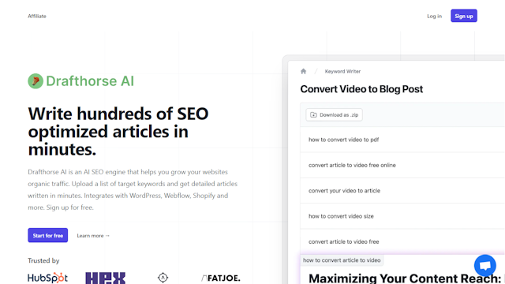This screenshot has width=505, height=284.
Task: Open the live chat bubble widget
Action: (x=485, y=266)
